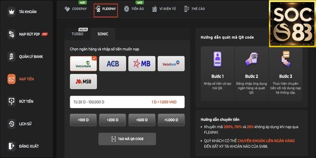This screenshot has height=158, width=316.
Task: Click the Bước 1 phone illustration
Action: 218,59
